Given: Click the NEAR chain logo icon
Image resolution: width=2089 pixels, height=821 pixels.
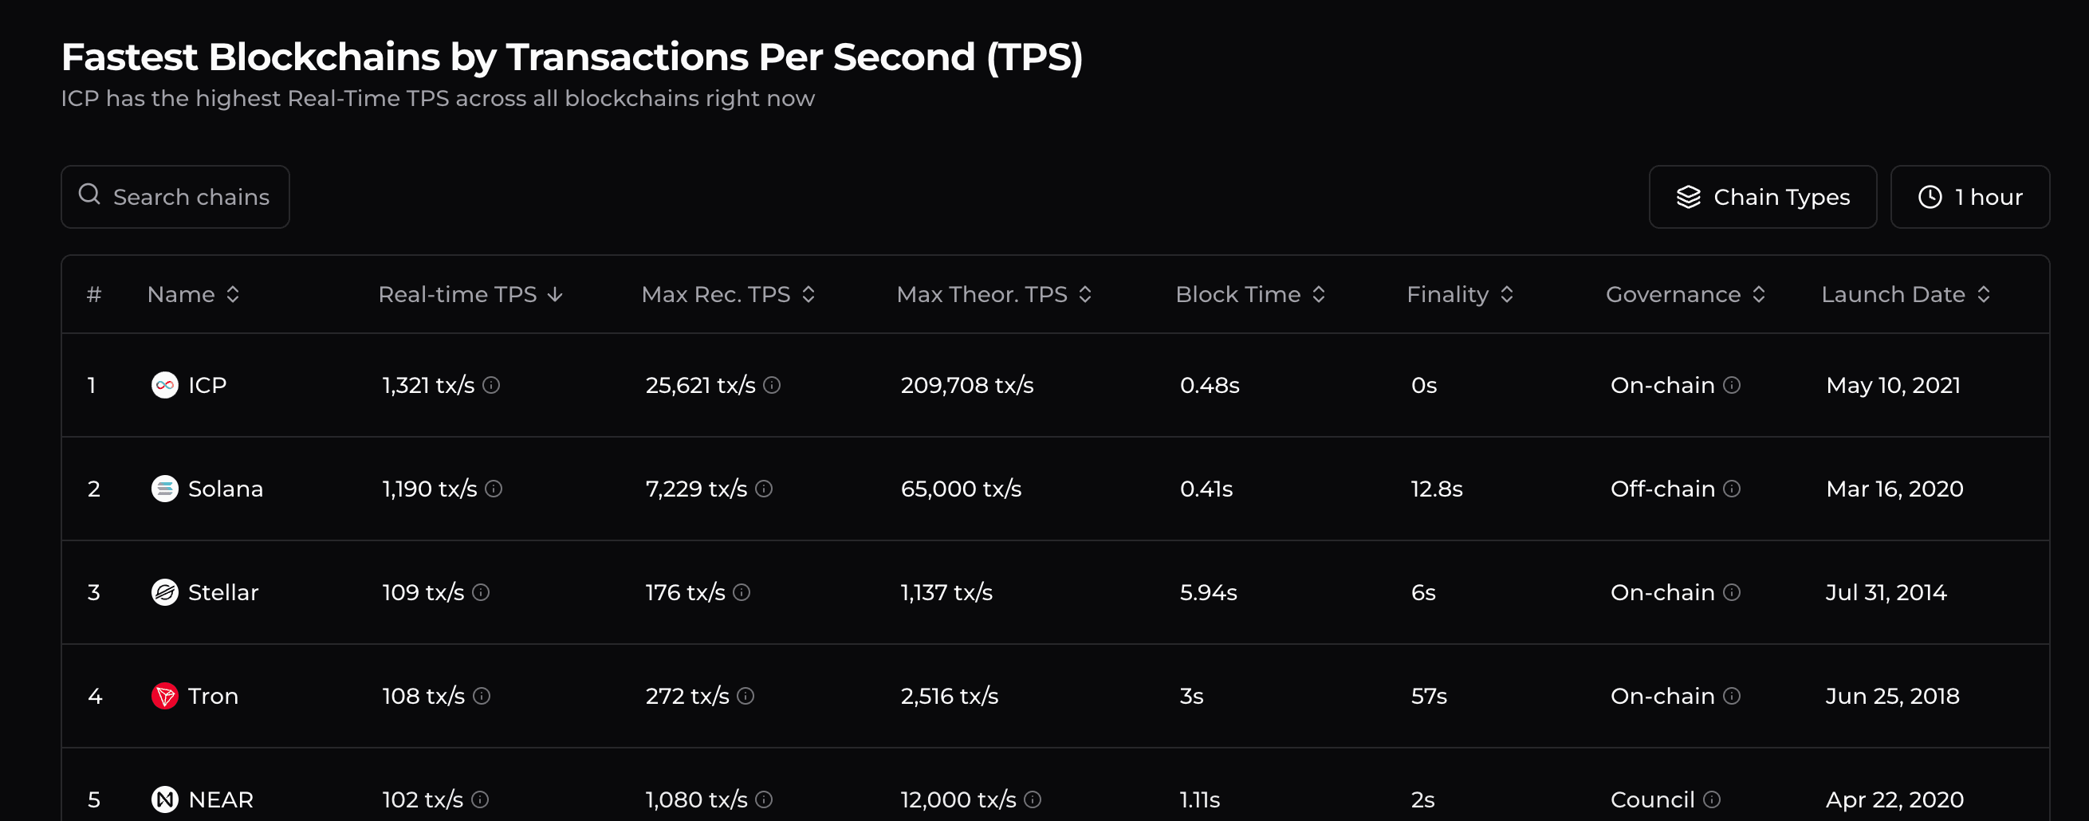Looking at the screenshot, I should [x=164, y=800].
